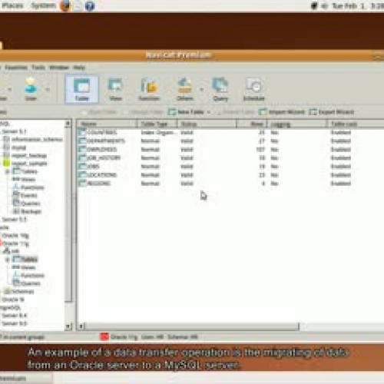
Task: Sort by the Logging column header
Action: point(297,124)
